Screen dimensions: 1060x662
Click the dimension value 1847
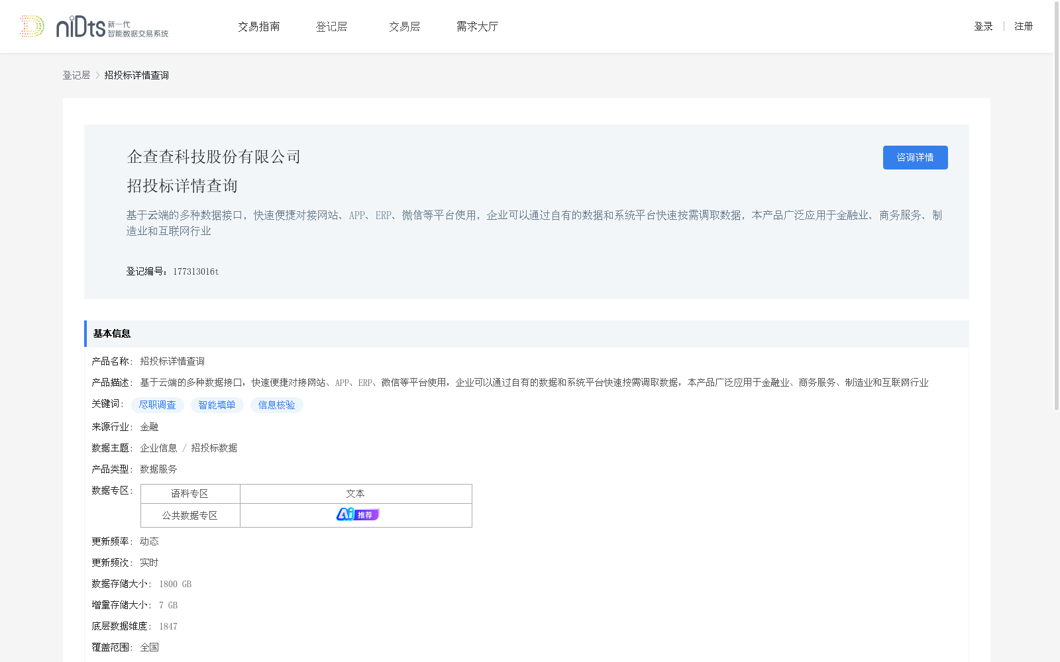click(x=168, y=626)
